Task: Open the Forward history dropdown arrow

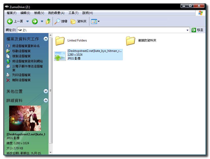Action: [x=42, y=21]
